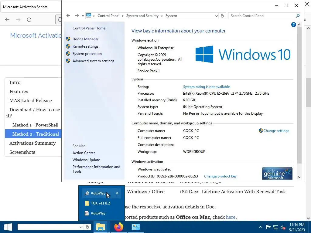
Task: Open recent locations dropdown arrow
Action: pos(83,16)
